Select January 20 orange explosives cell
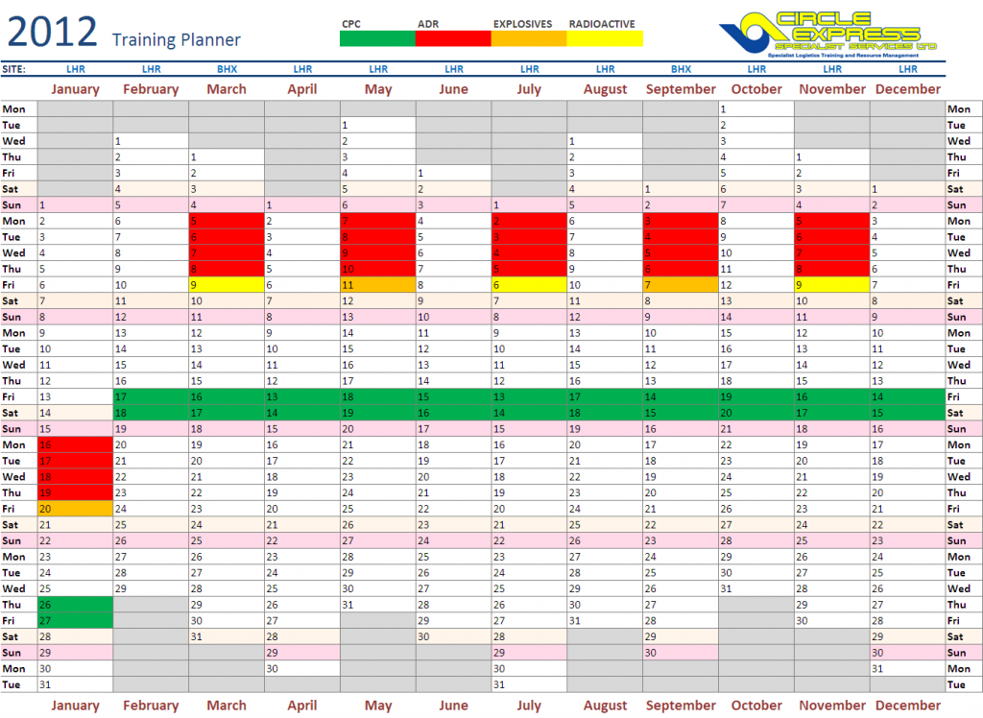 75,509
